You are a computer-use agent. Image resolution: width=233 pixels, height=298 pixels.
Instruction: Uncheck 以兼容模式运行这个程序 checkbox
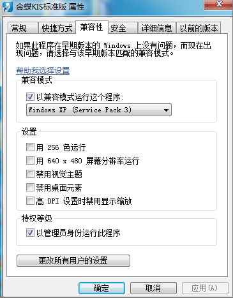coord(30,96)
